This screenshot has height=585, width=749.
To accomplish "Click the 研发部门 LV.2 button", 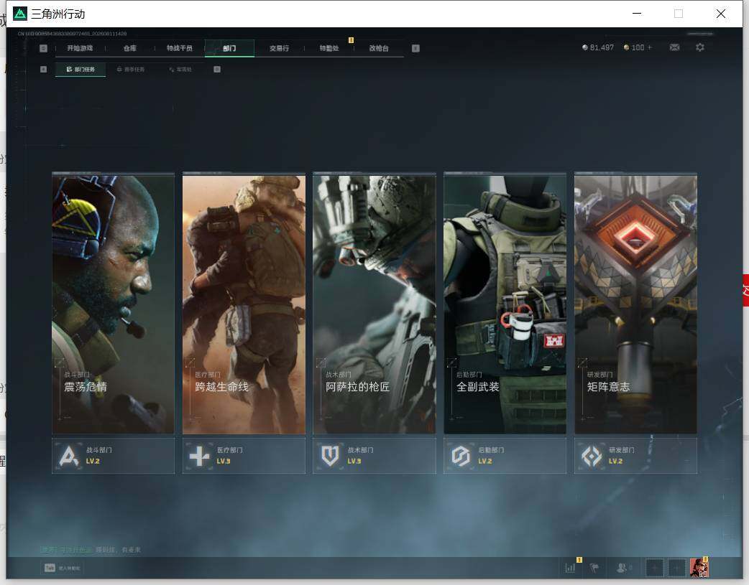I will coord(636,456).
